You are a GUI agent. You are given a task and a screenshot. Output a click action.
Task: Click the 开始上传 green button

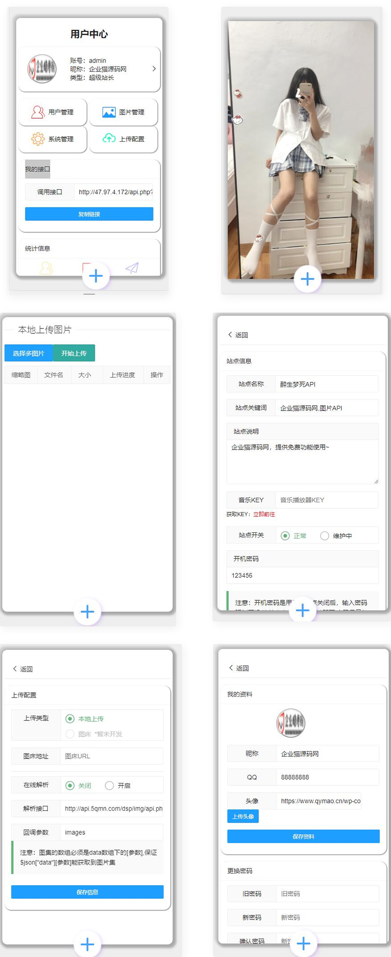tap(74, 353)
